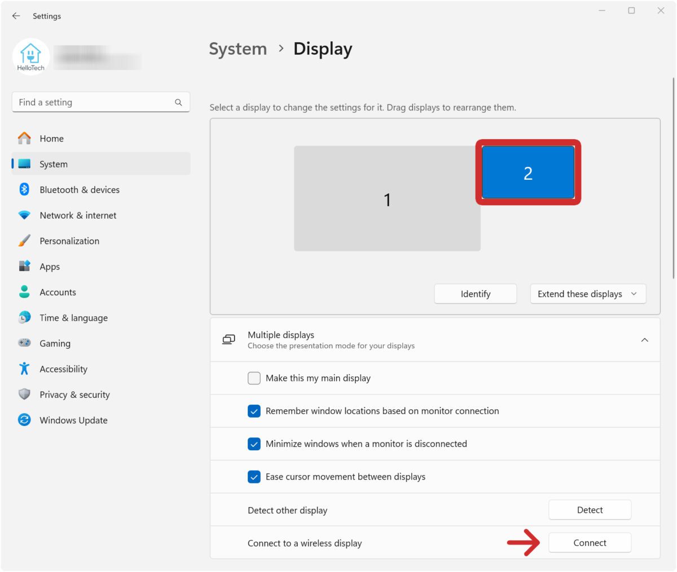This screenshot has height=572, width=677.
Task: Click the back arrow at top left
Action: (15, 16)
